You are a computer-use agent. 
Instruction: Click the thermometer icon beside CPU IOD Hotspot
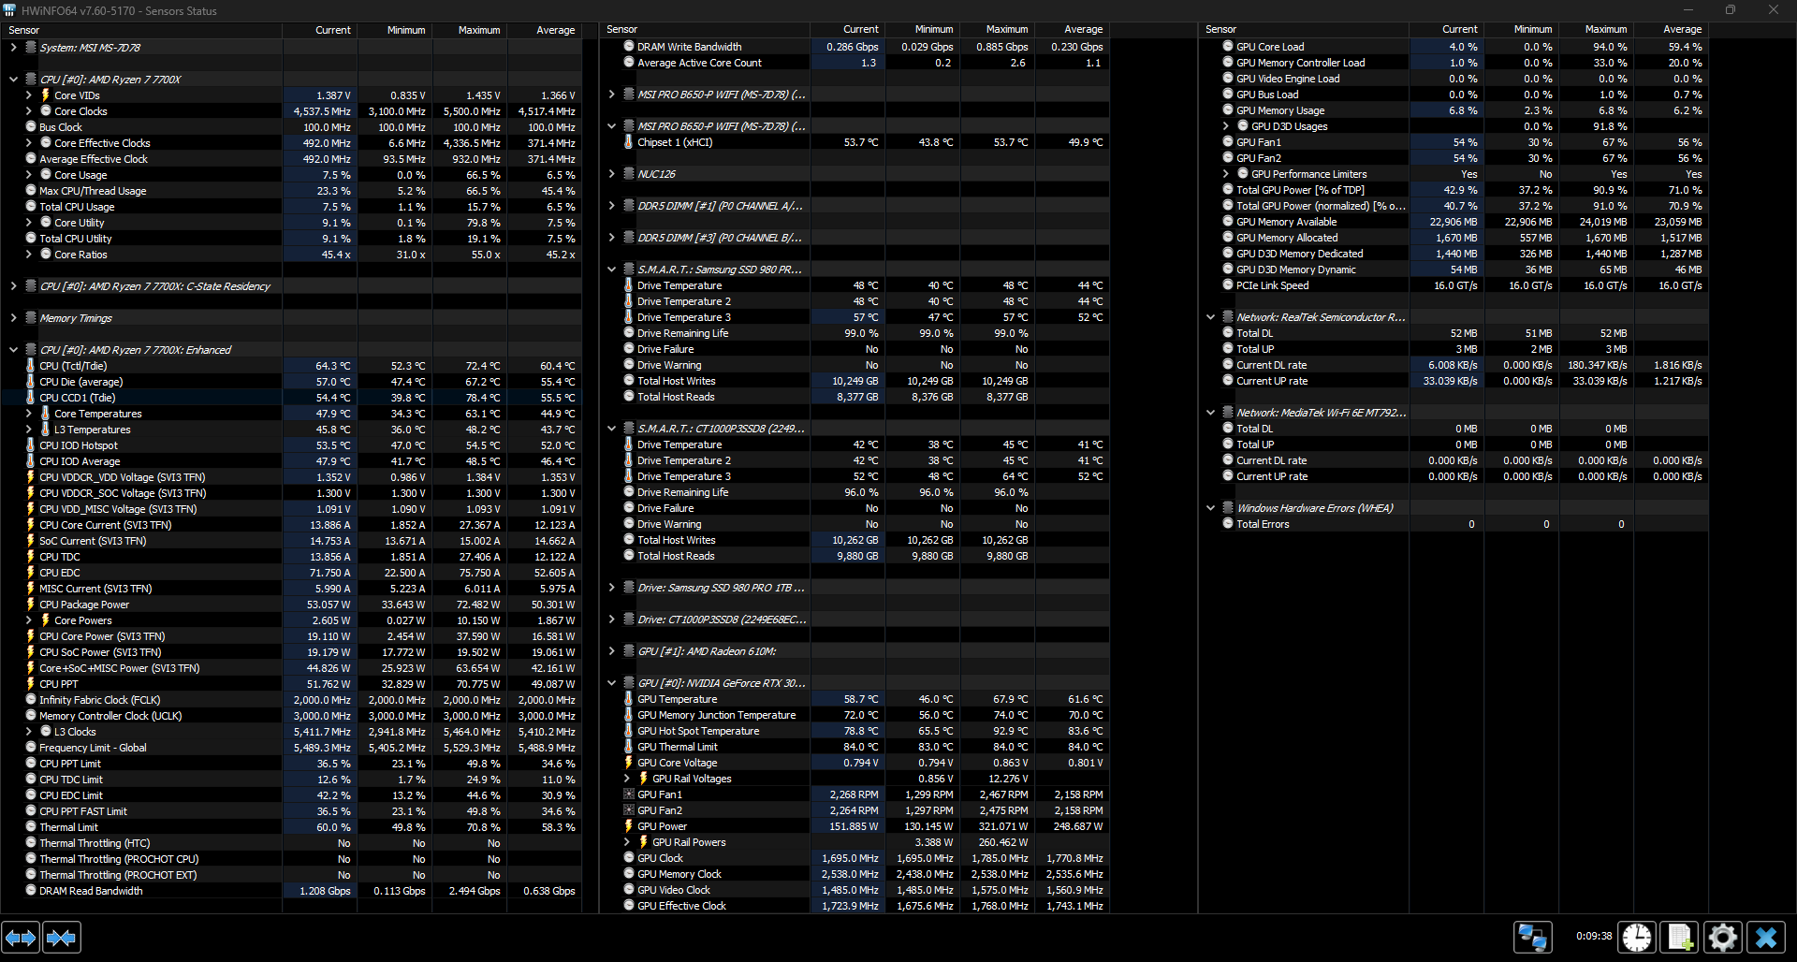31,445
